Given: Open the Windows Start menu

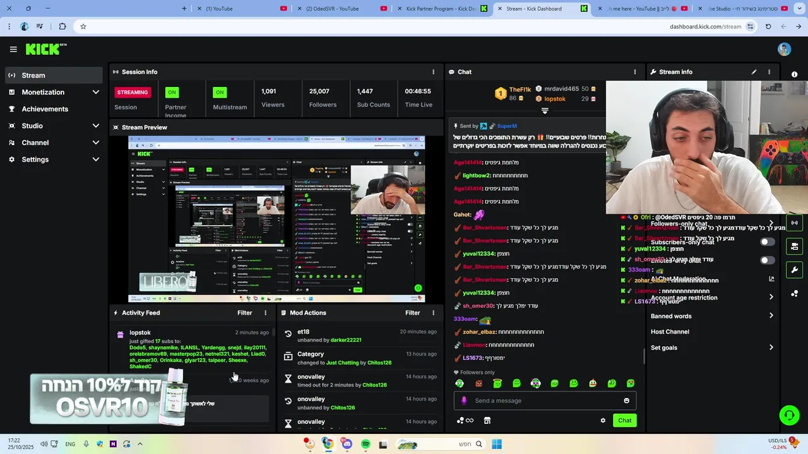Looking at the screenshot, I should 497,445.
